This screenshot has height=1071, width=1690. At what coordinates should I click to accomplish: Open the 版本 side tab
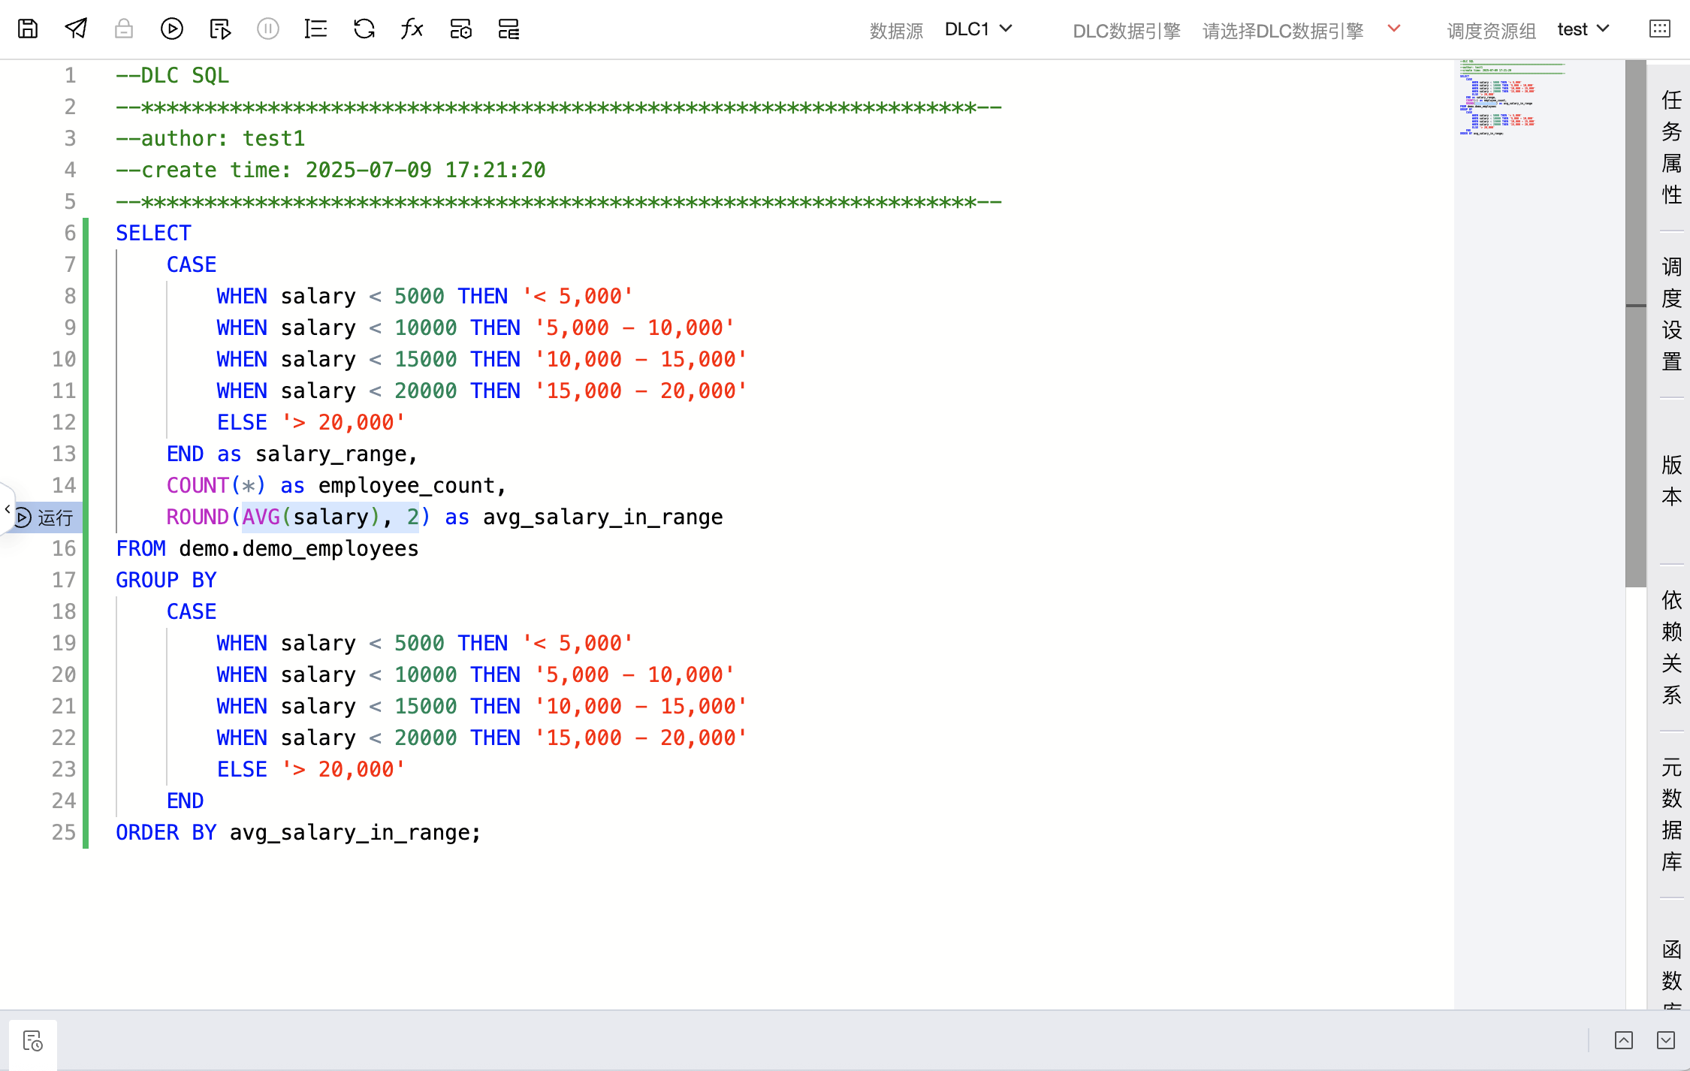[x=1671, y=481]
